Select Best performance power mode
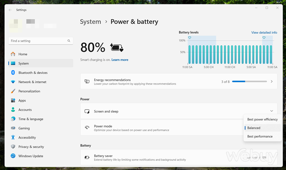Image resolution: width=286 pixels, height=170 pixels. [262, 137]
